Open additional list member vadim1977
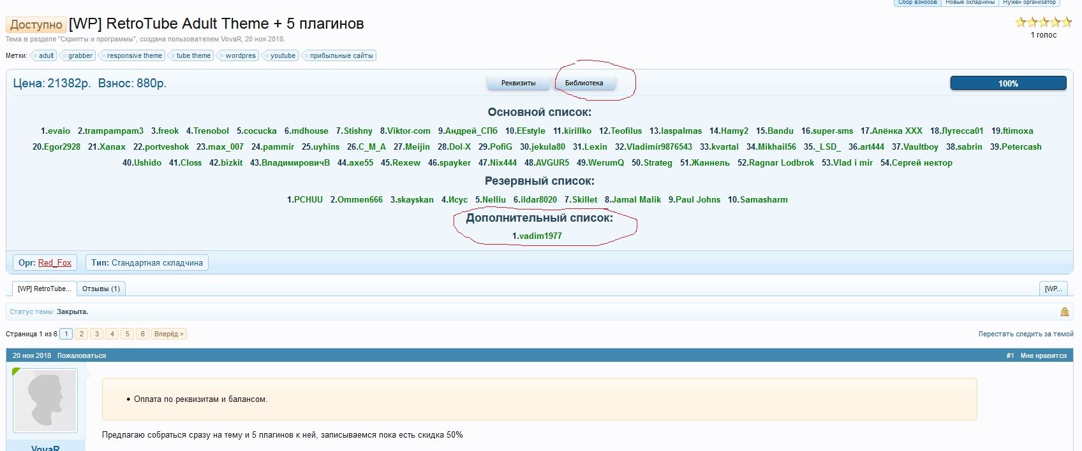The image size is (1082, 451). coord(540,236)
